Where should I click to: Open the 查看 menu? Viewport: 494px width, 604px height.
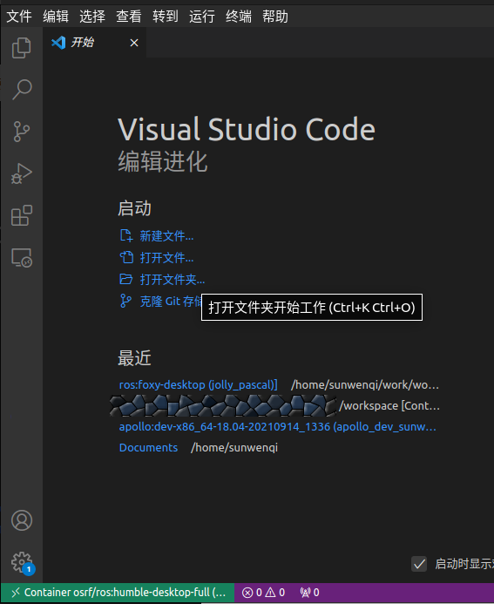(129, 17)
